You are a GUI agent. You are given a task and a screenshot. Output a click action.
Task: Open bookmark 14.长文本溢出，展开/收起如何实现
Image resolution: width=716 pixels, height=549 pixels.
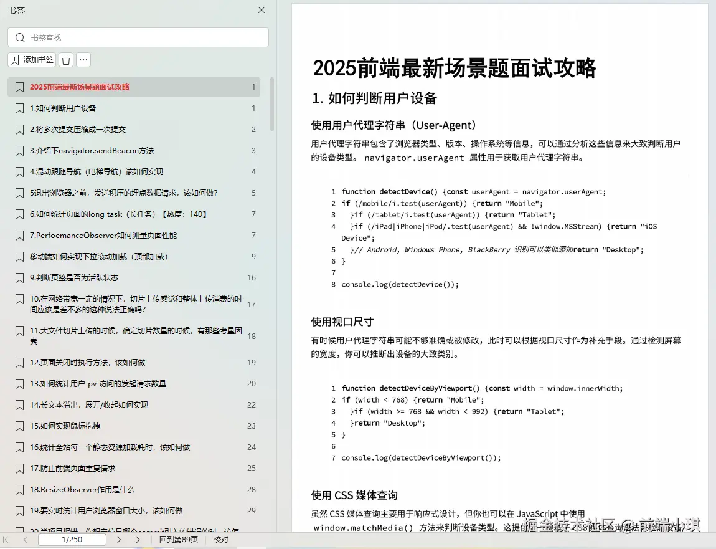point(134,404)
